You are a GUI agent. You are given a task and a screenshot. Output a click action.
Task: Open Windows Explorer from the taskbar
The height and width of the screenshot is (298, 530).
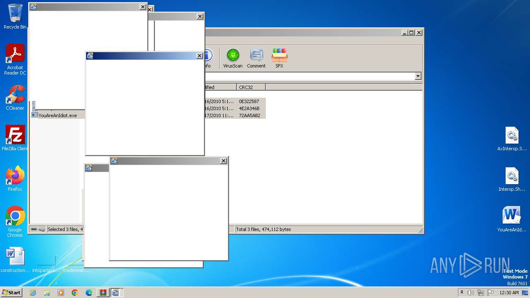(x=47, y=293)
